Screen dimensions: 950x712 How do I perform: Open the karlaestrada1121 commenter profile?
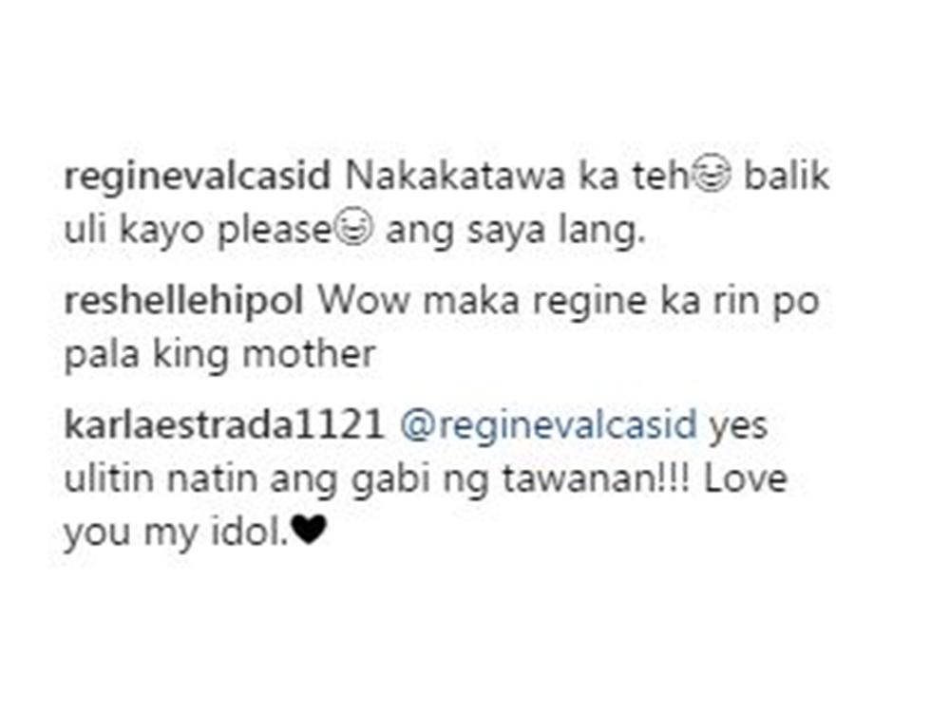click(x=223, y=424)
